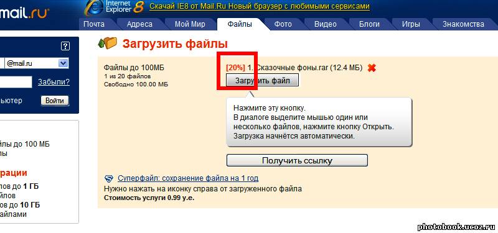Click the folder icon beside Загрузить файлы
Viewport: 498px width, 233px height.
click(107, 43)
